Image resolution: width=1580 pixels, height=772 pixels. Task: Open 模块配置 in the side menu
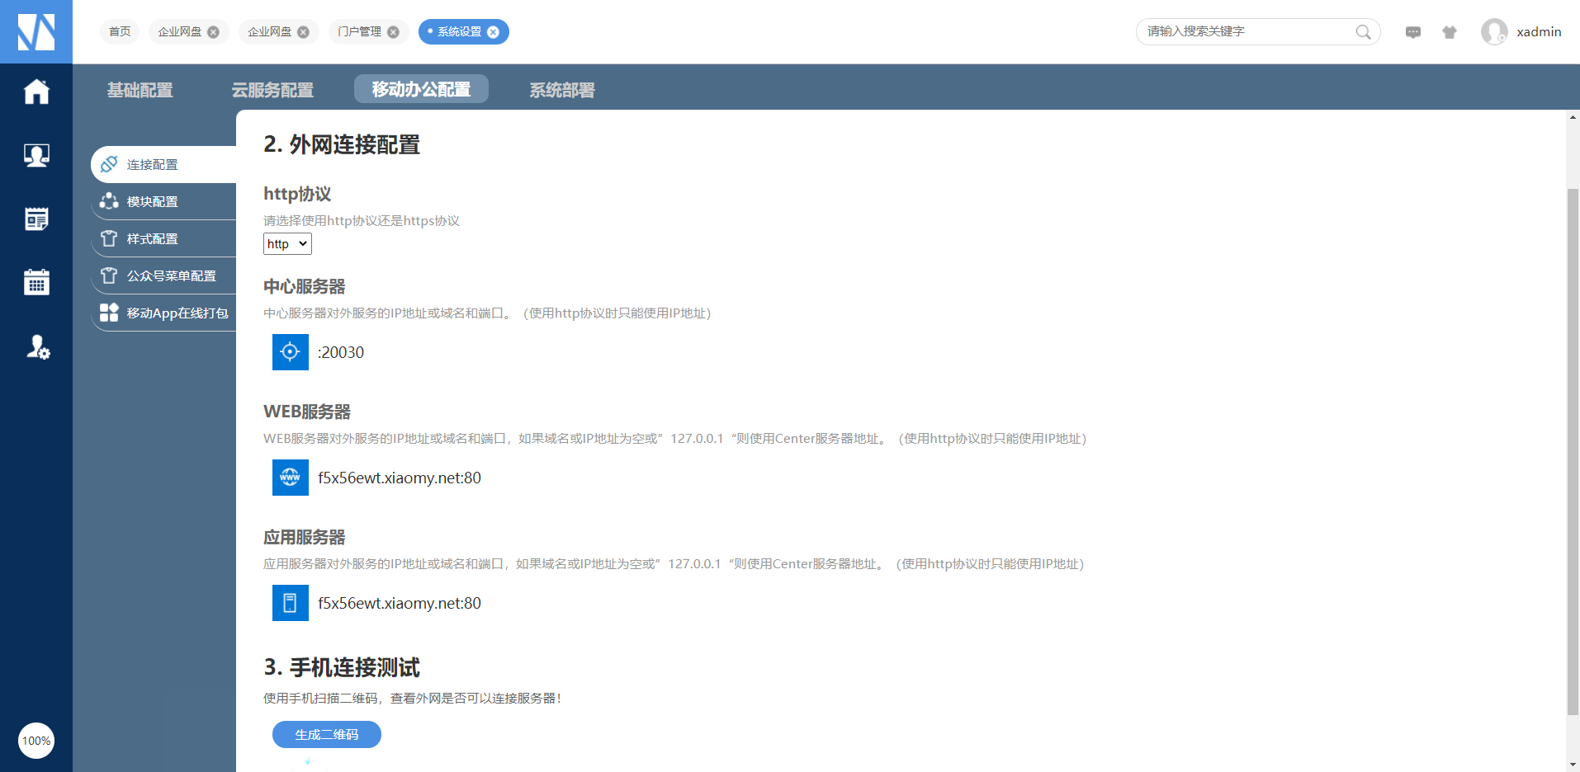click(163, 201)
